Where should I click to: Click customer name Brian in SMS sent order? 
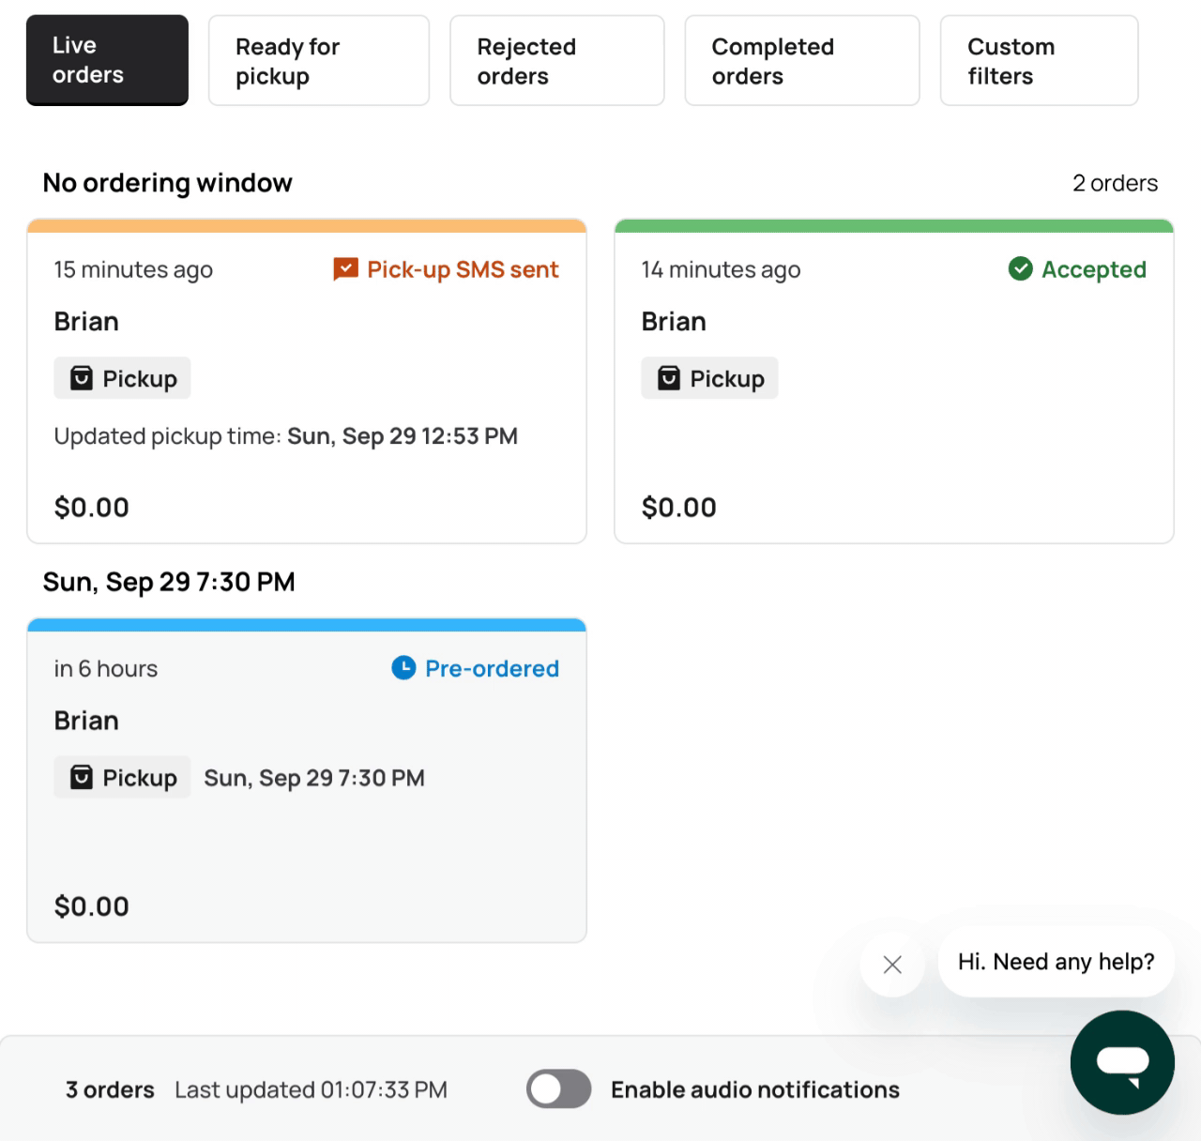coord(86,321)
